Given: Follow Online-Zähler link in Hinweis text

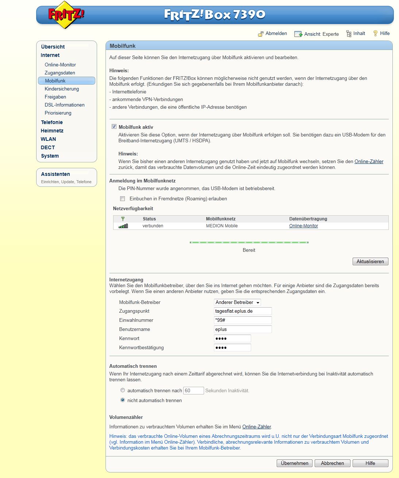Looking at the screenshot, I should click(369, 161).
